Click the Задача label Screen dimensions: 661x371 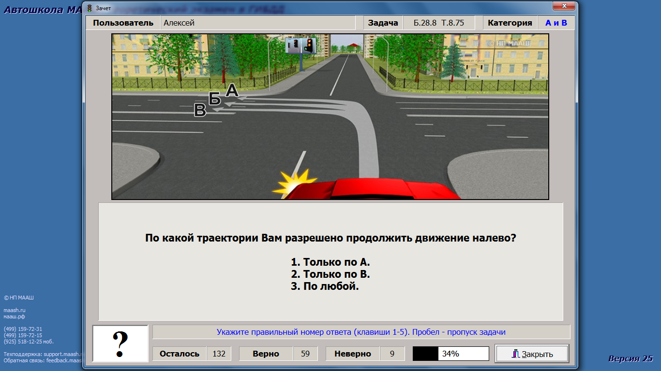point(383,23)
